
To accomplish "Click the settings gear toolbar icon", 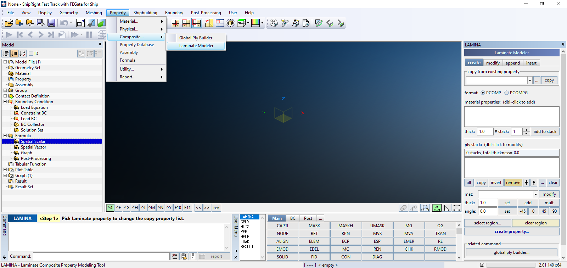I will (x=274, y=23).
